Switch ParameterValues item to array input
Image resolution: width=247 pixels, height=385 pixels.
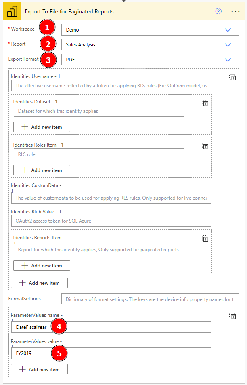click(232, 316)
